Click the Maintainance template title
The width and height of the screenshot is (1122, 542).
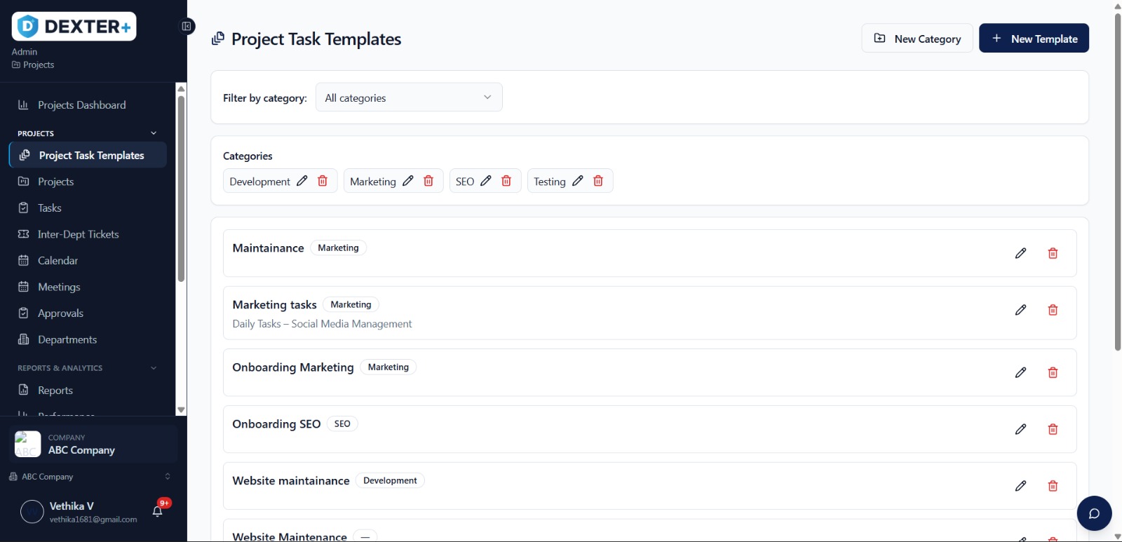click(268, 248)
